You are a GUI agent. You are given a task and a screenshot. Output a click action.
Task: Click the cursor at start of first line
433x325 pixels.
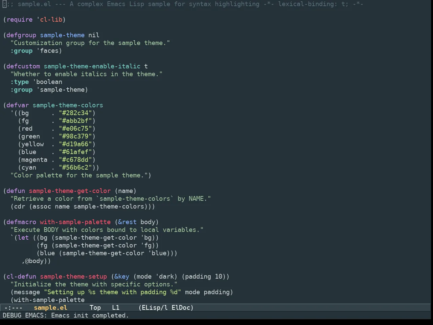click(x=4, y=4)
